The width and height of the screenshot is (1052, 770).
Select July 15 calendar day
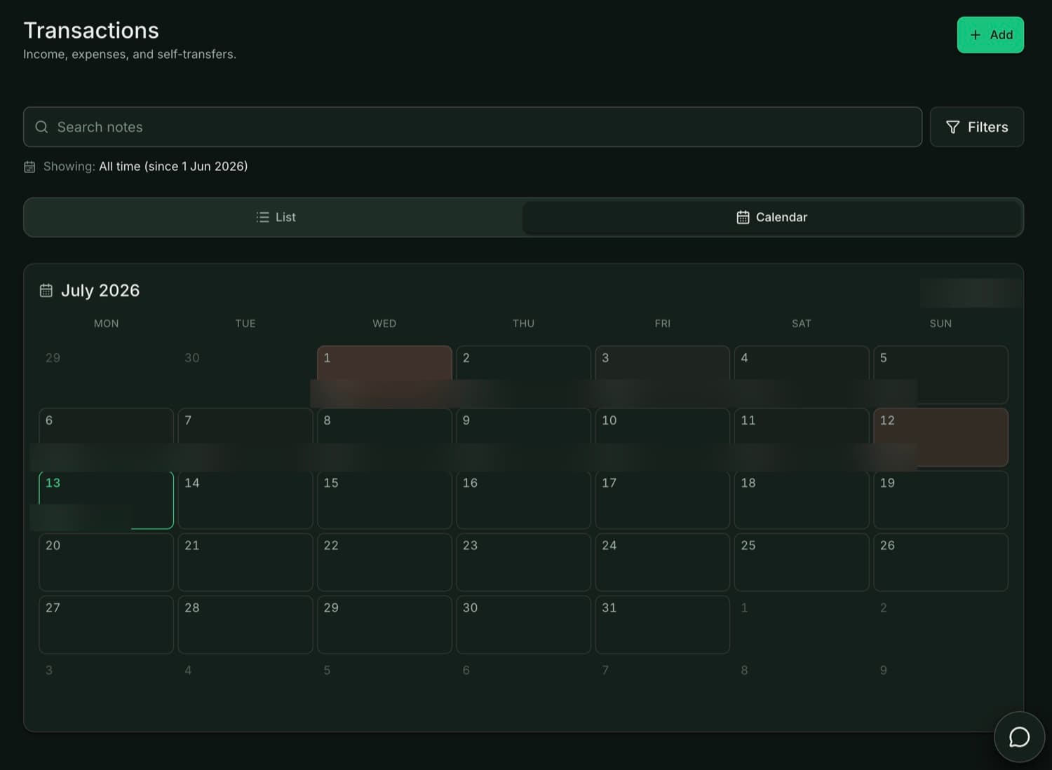coord(384,500)
